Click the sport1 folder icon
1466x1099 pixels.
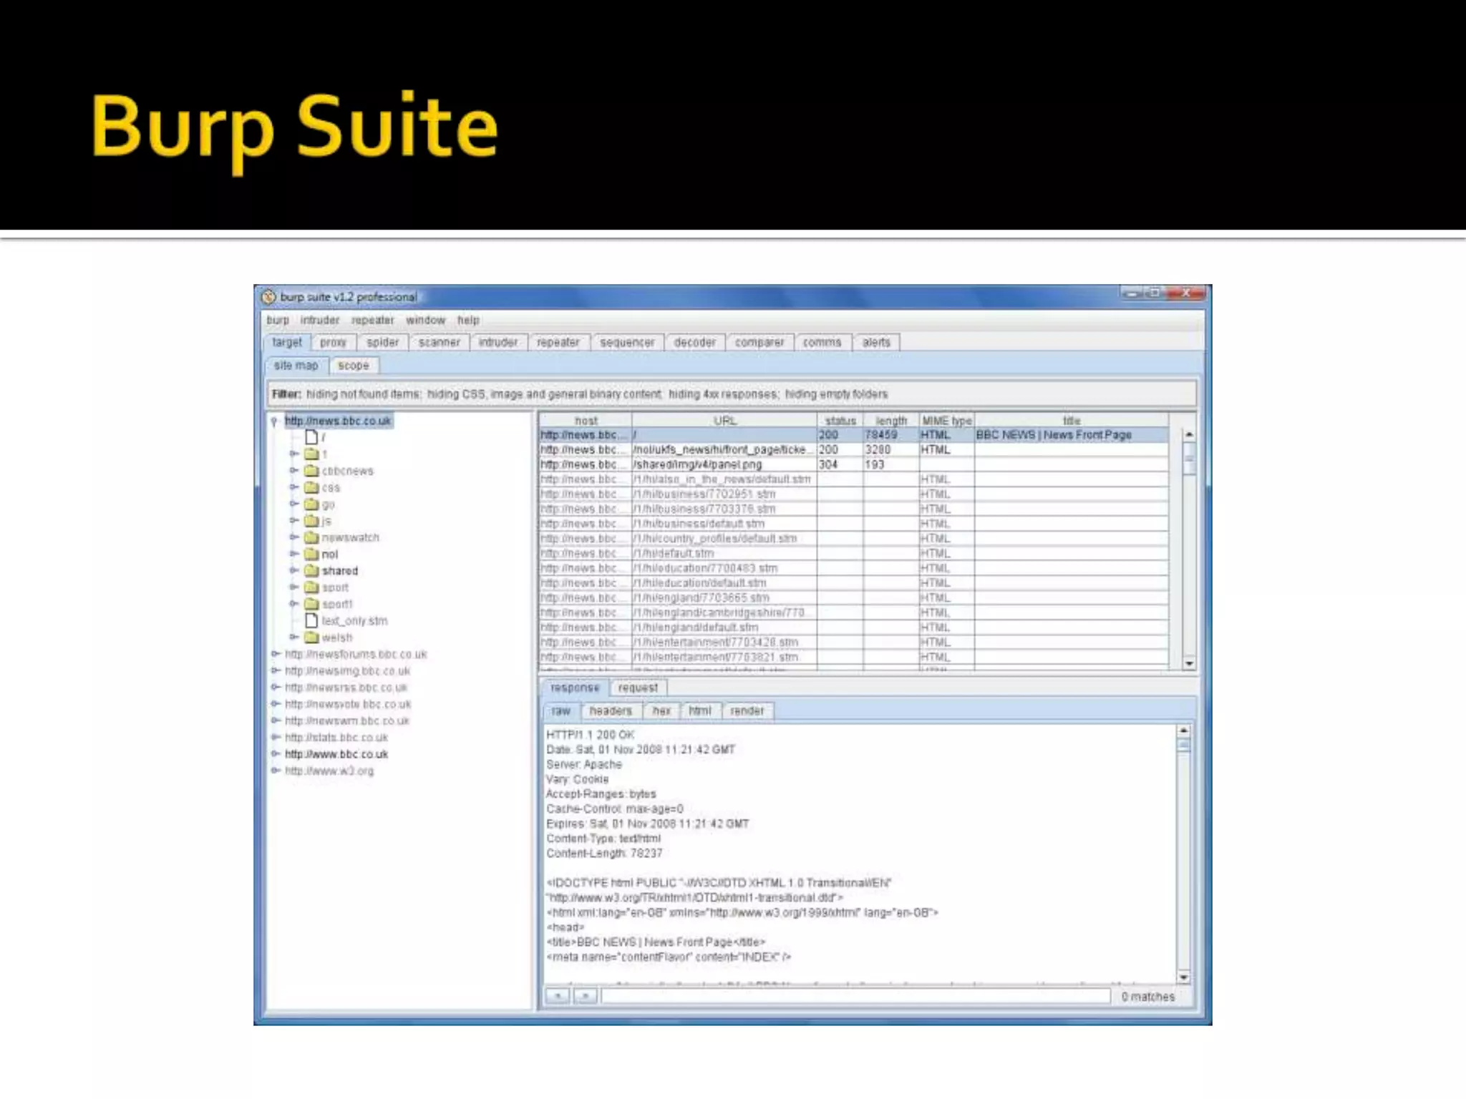coord(311,604)
